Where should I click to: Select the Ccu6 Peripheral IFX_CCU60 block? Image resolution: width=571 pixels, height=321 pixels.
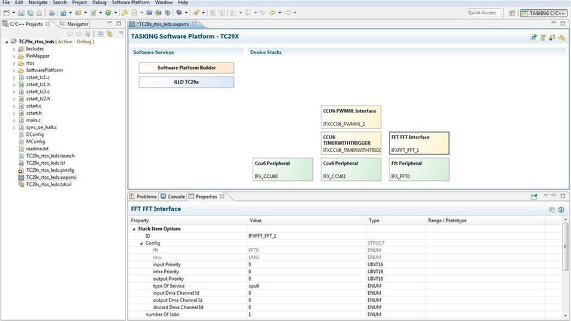[283, 169]
